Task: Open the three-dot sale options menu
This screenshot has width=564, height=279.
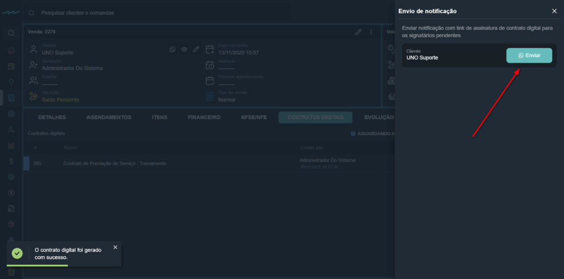Action: (371, 32)
